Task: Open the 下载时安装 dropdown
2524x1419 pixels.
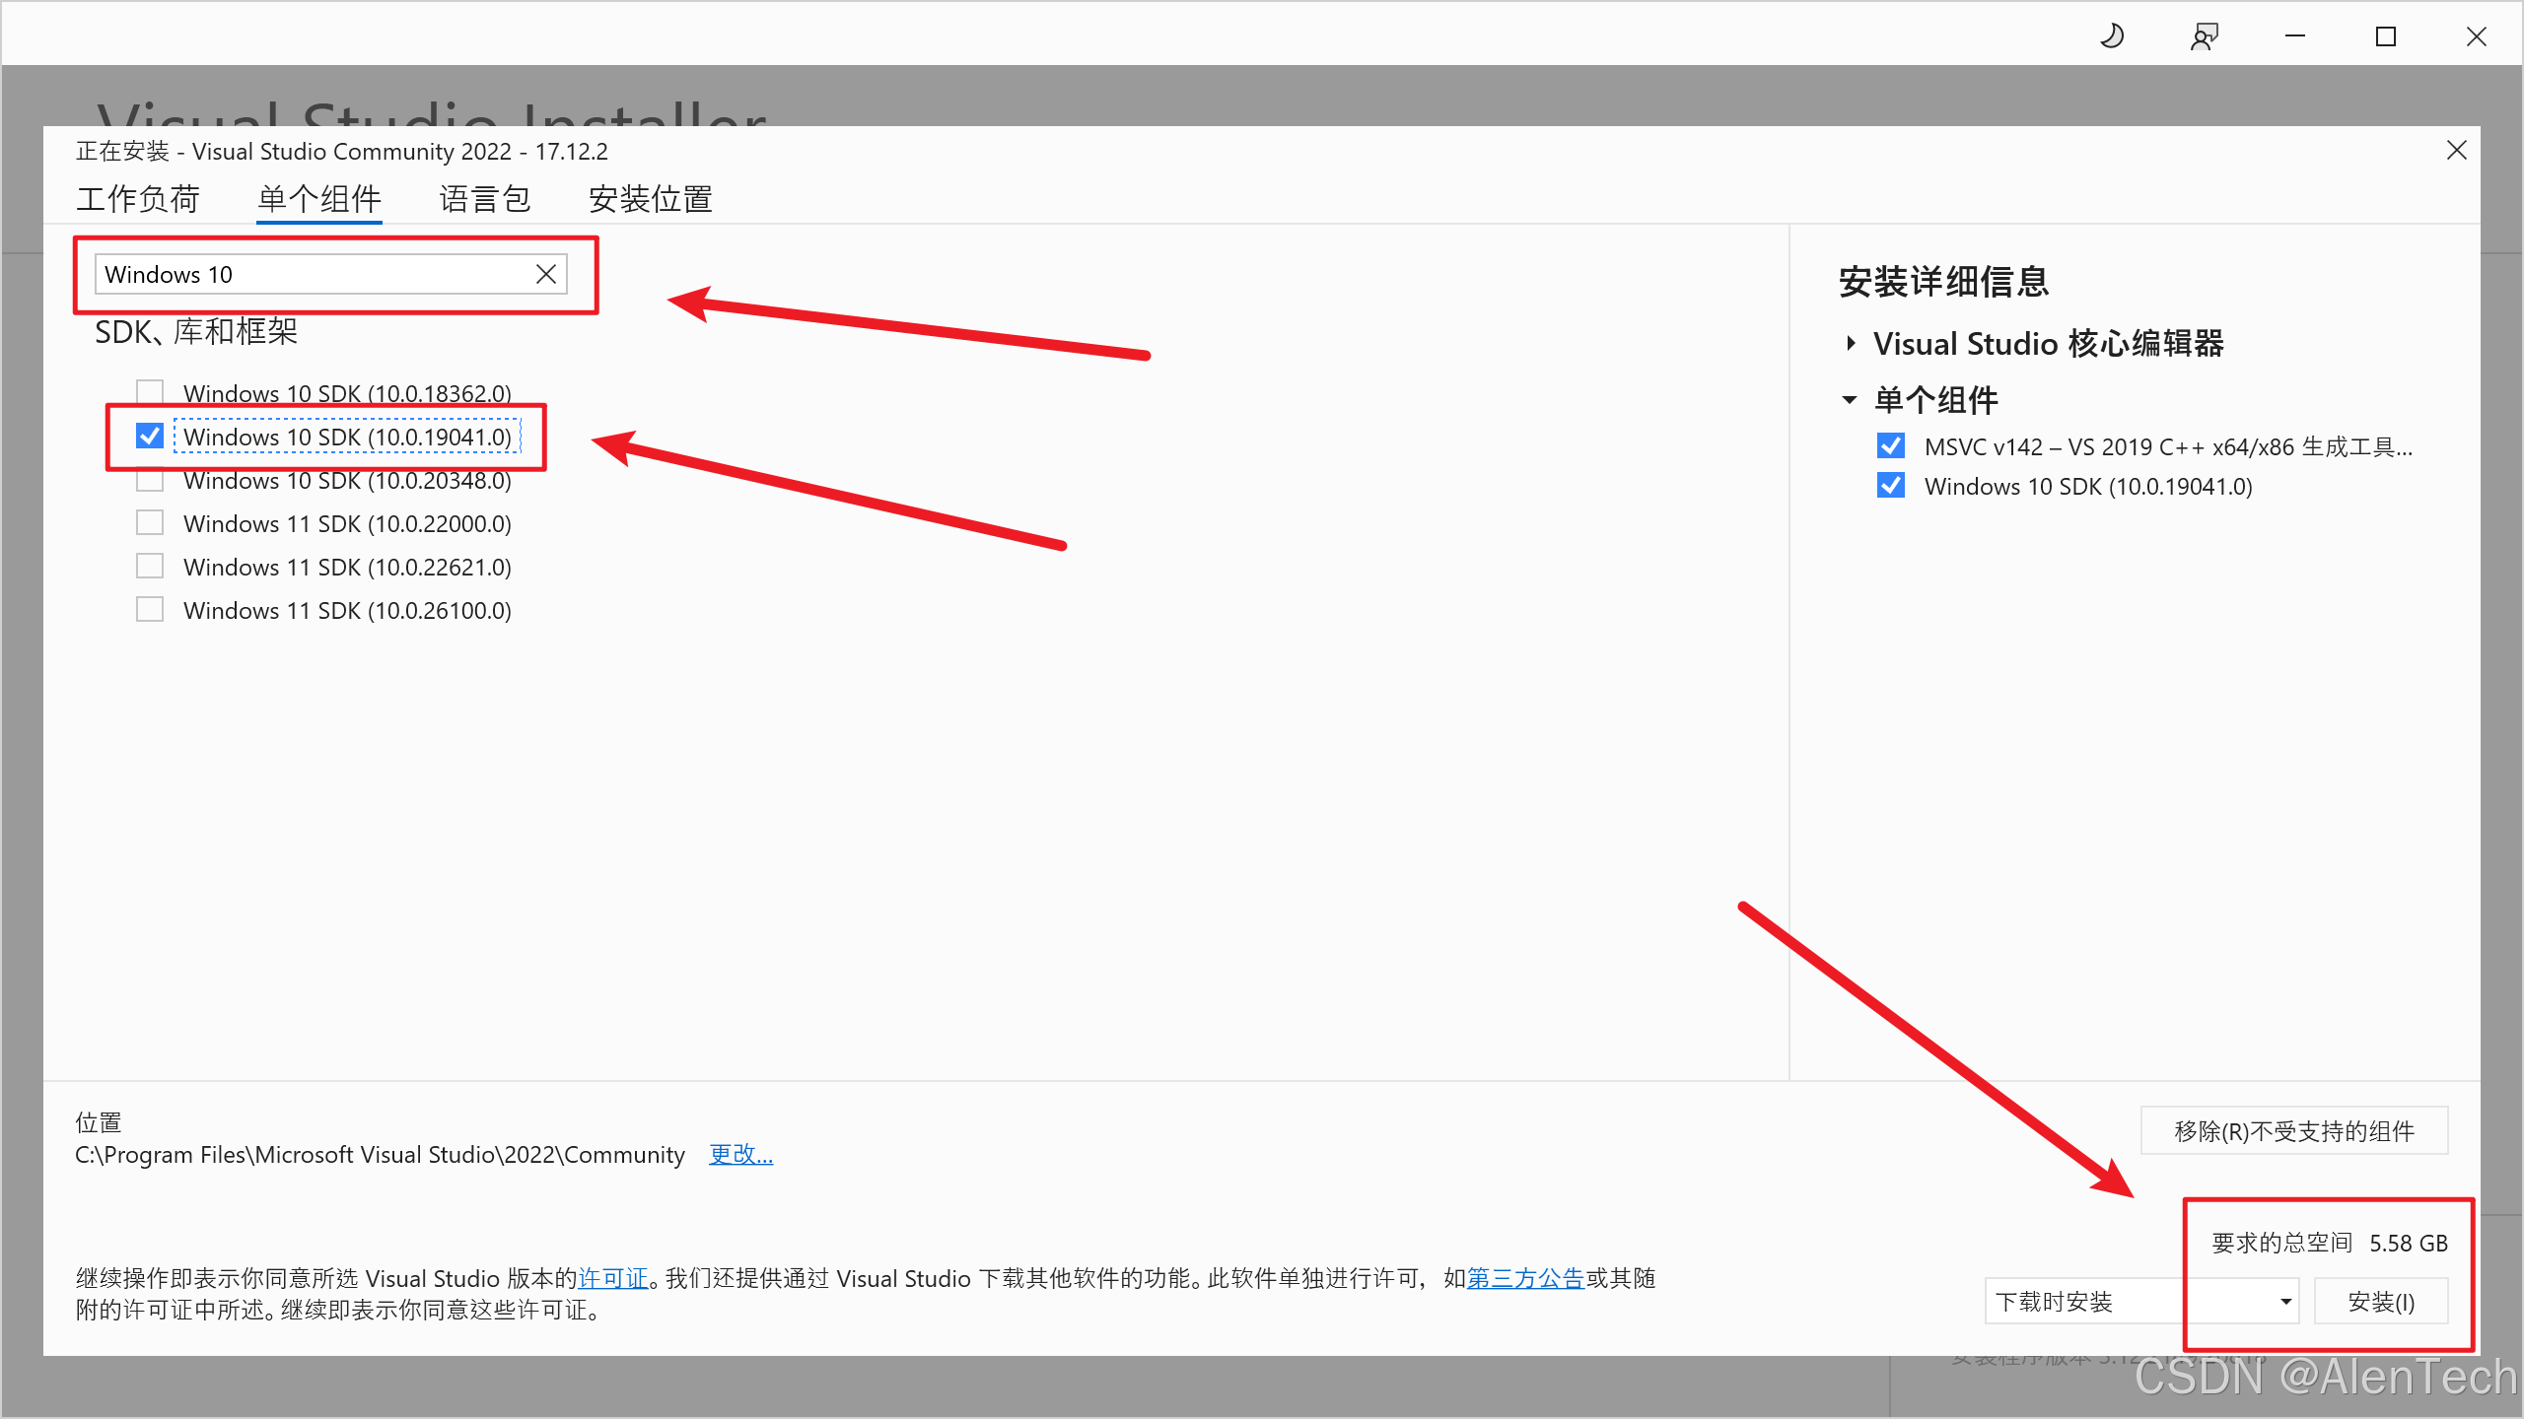Action: [x=2141, y=1302]
